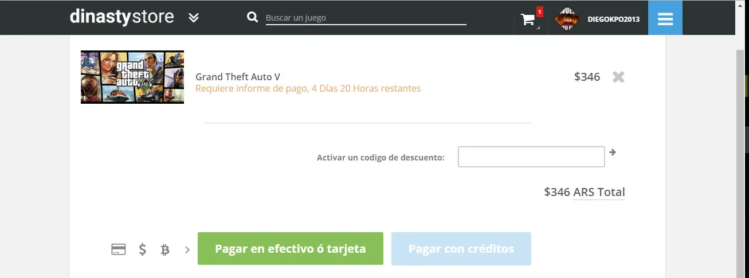
Task: Click the red cart count badge
Action: (540, 12)
